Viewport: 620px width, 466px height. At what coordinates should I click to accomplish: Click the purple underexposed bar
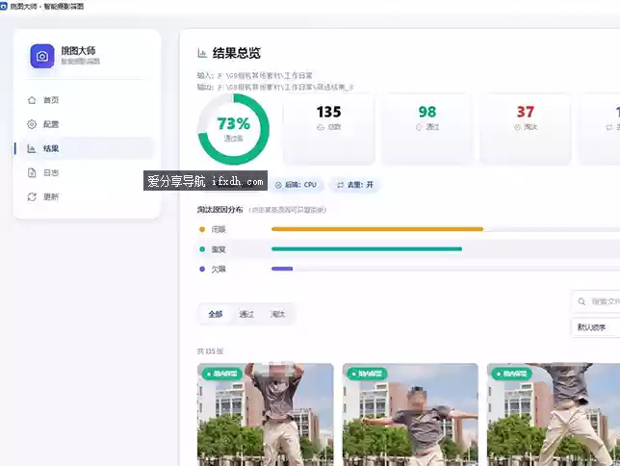point(282,269)
